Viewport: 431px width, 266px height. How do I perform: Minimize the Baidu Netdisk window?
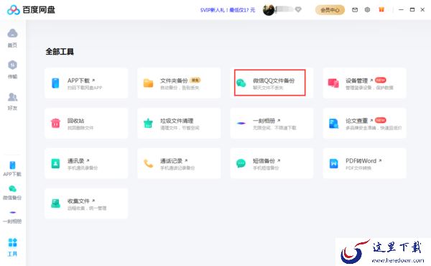[x=401, y=9]
